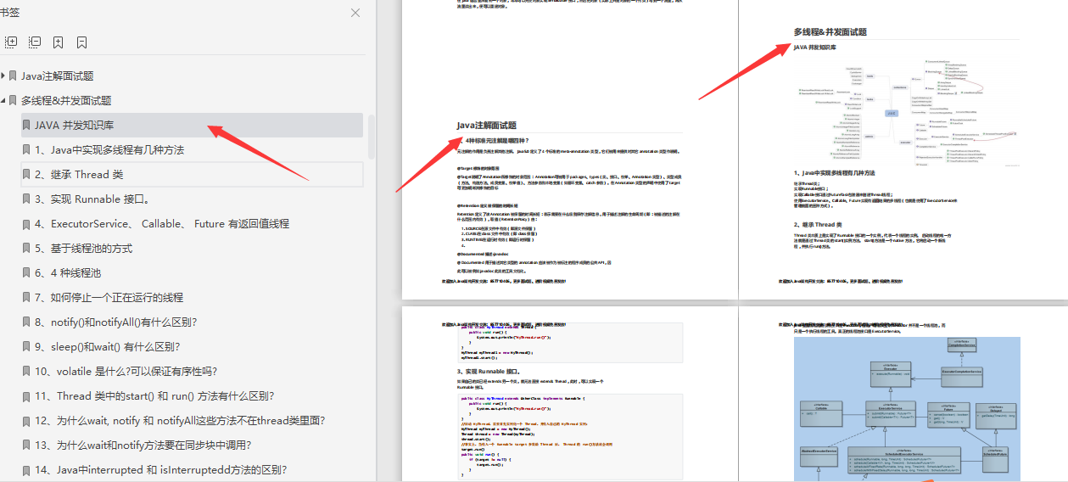The image size is (1068, 482).
Task: Open bookmark 7、如何停止一个正在运行的线程
Action: pyautogui.click(x=109, y=297)
